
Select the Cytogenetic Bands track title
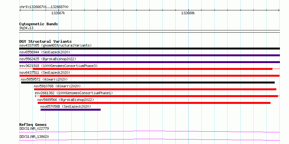pos(39,24)
